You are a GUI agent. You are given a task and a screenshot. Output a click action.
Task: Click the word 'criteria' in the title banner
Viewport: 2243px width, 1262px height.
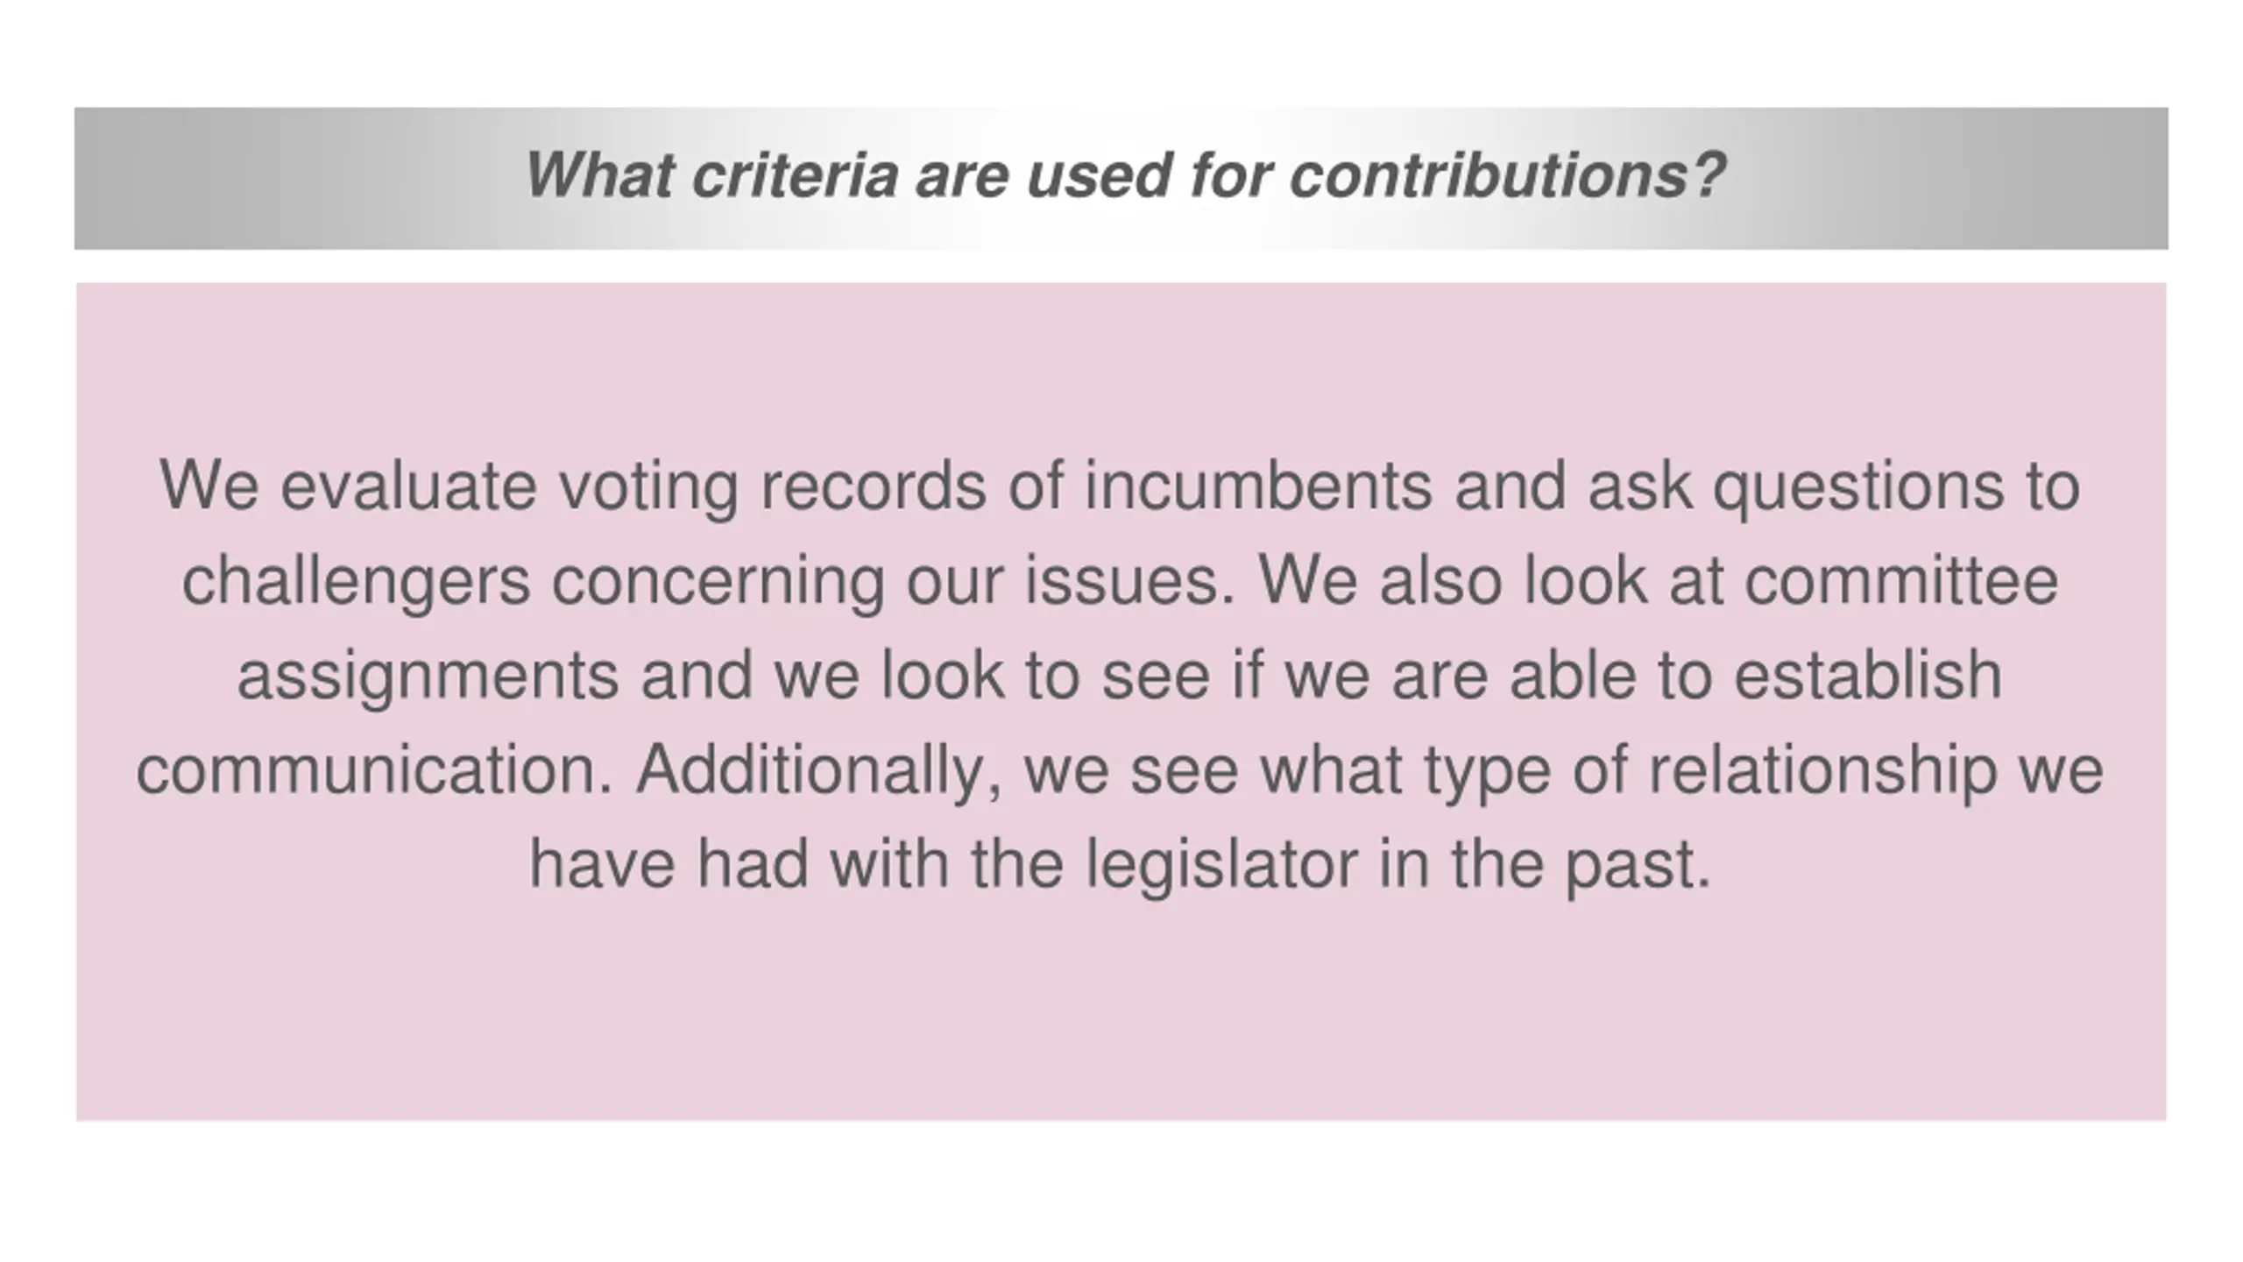tap(795, 177)
